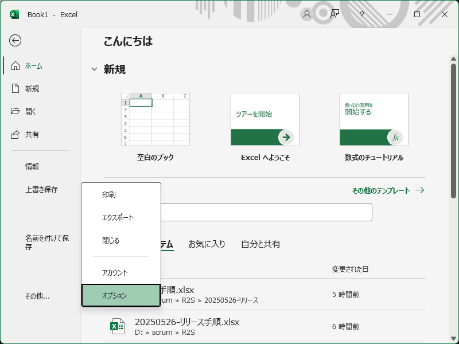This screenshot has width=459, height=344.
Task: Open the ツアーを開始 template thumbnail
Action: pyautogui.click(x=265, y=119)
